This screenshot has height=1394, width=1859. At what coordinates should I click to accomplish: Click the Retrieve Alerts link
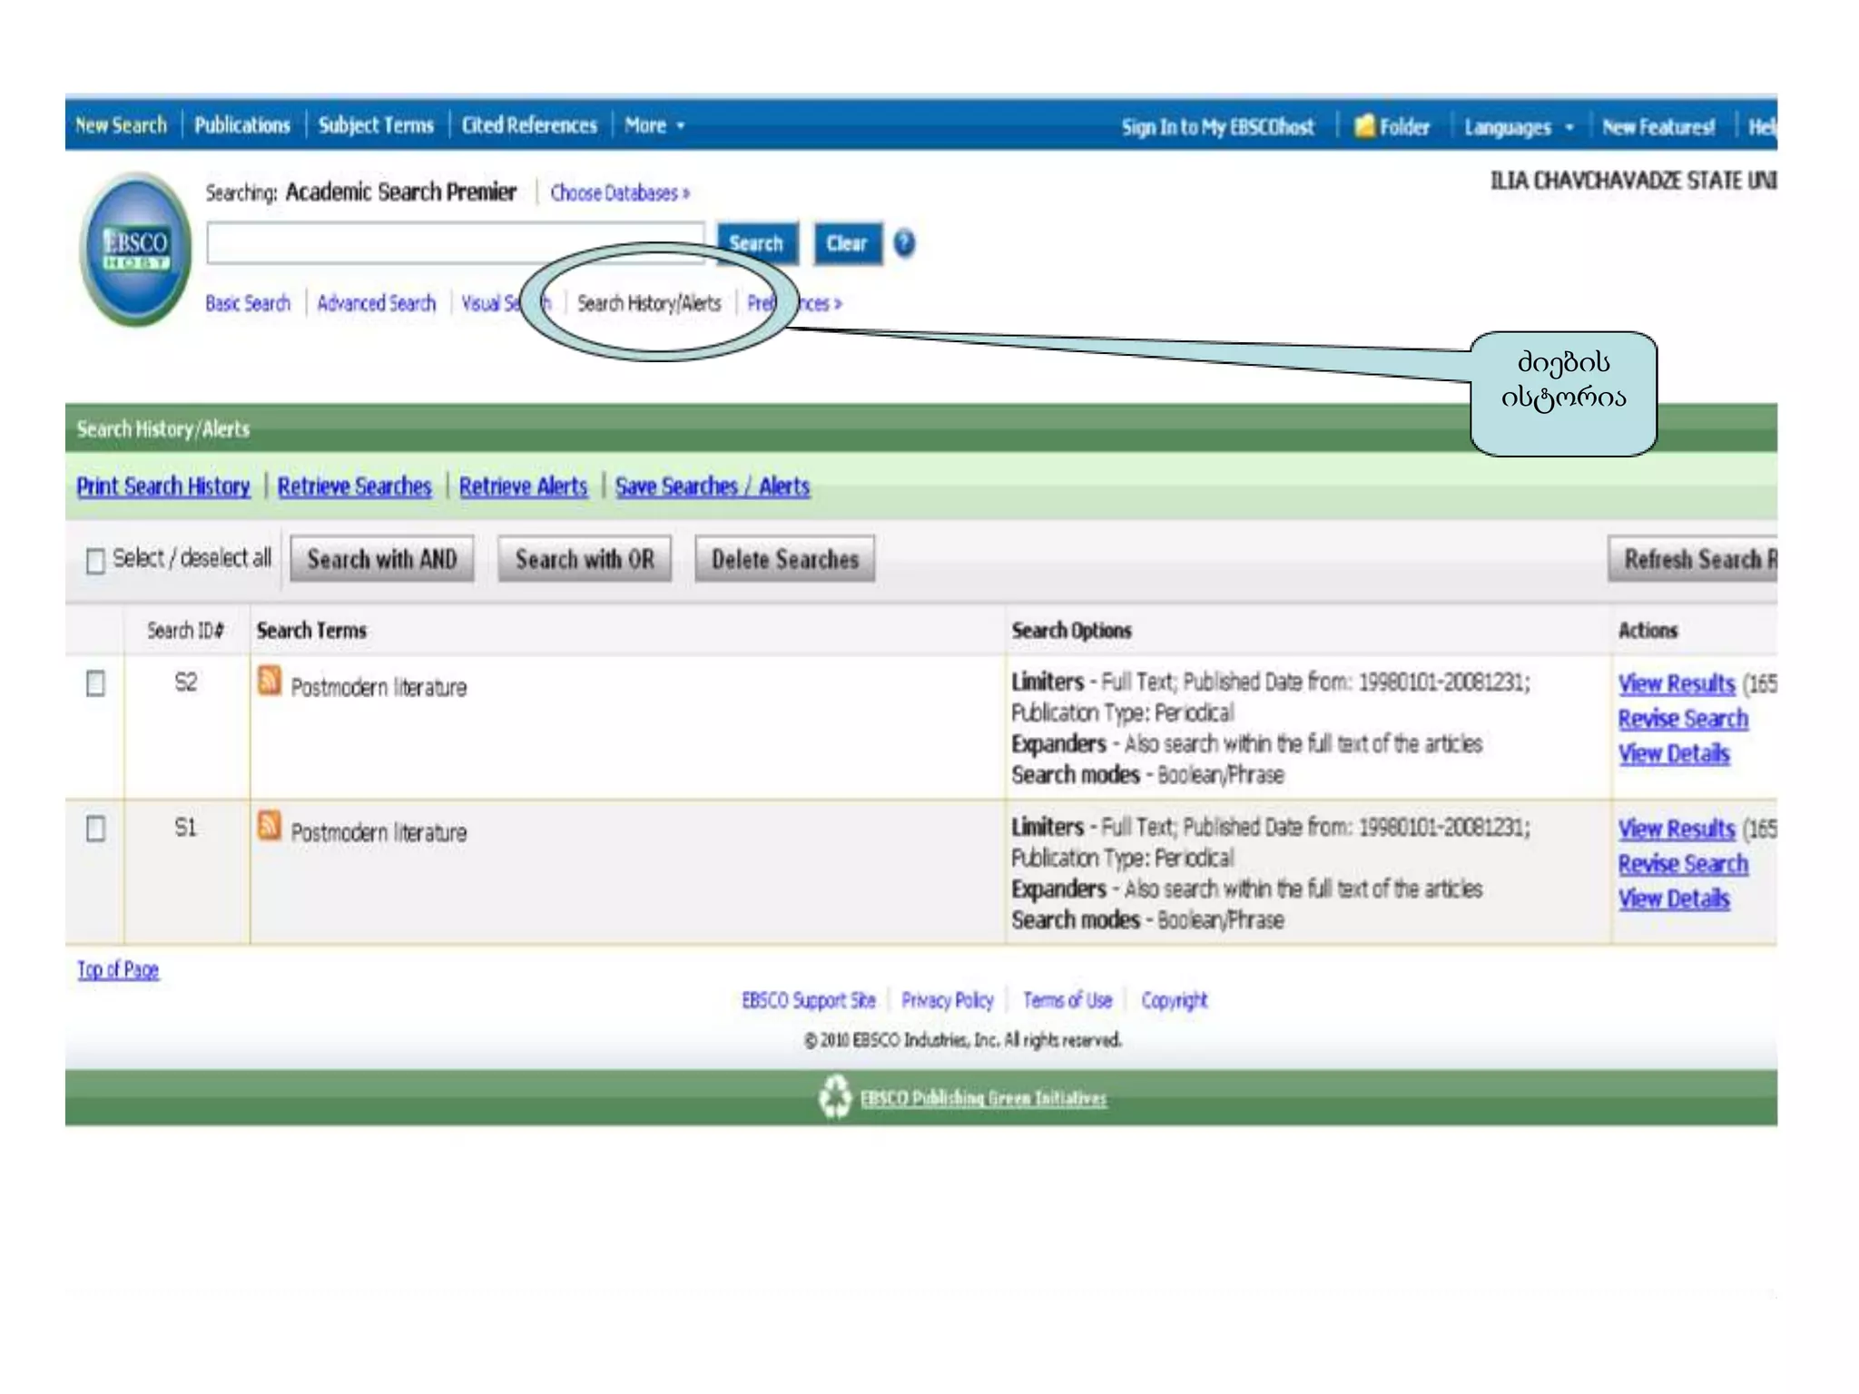coord(523,486)
